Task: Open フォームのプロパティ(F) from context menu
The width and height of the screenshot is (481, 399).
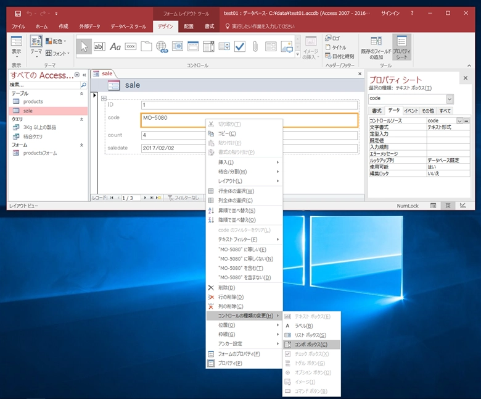Action: 244,354
